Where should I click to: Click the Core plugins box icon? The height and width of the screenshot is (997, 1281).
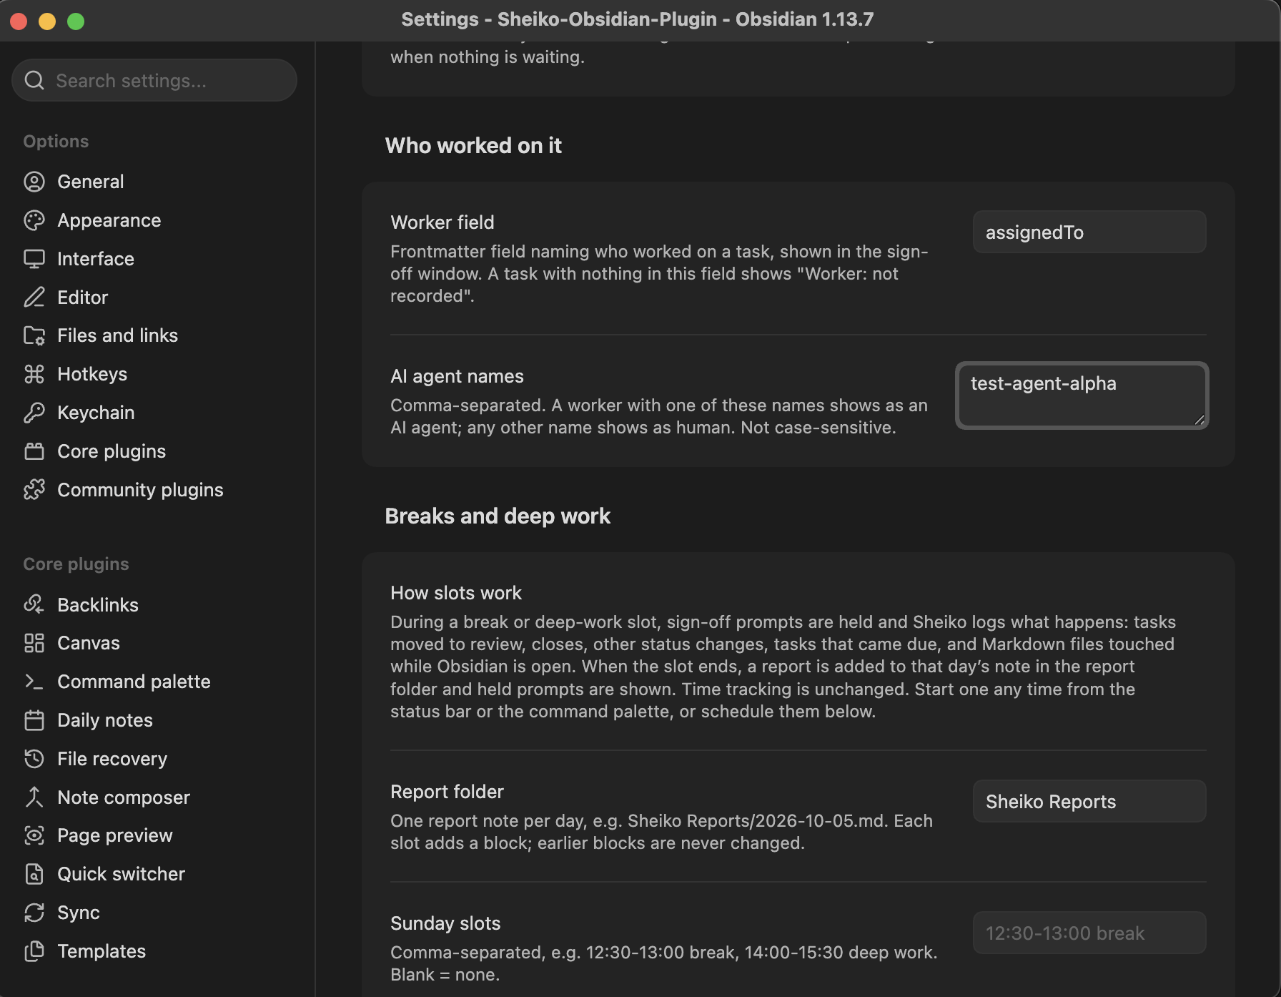34,451
